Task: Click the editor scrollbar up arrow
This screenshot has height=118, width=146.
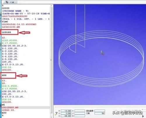Action: point(51,6)
